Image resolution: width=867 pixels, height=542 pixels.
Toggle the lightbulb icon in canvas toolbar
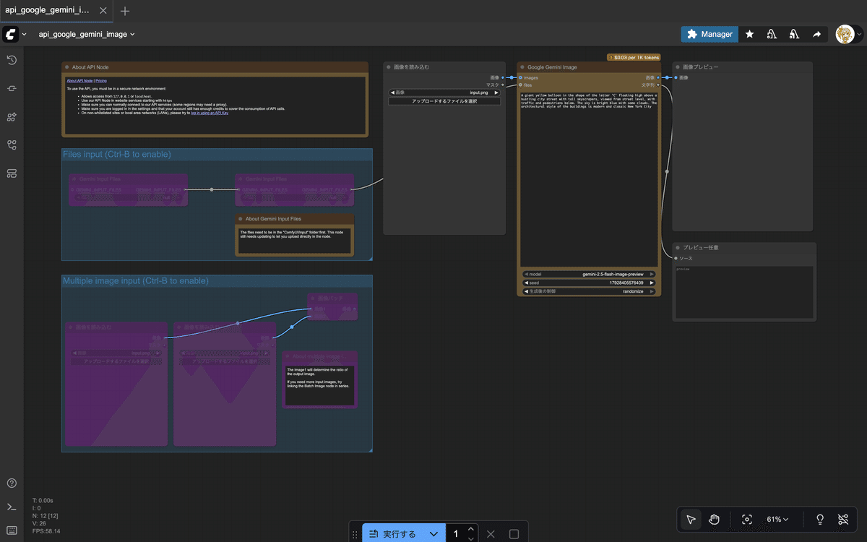820,519
